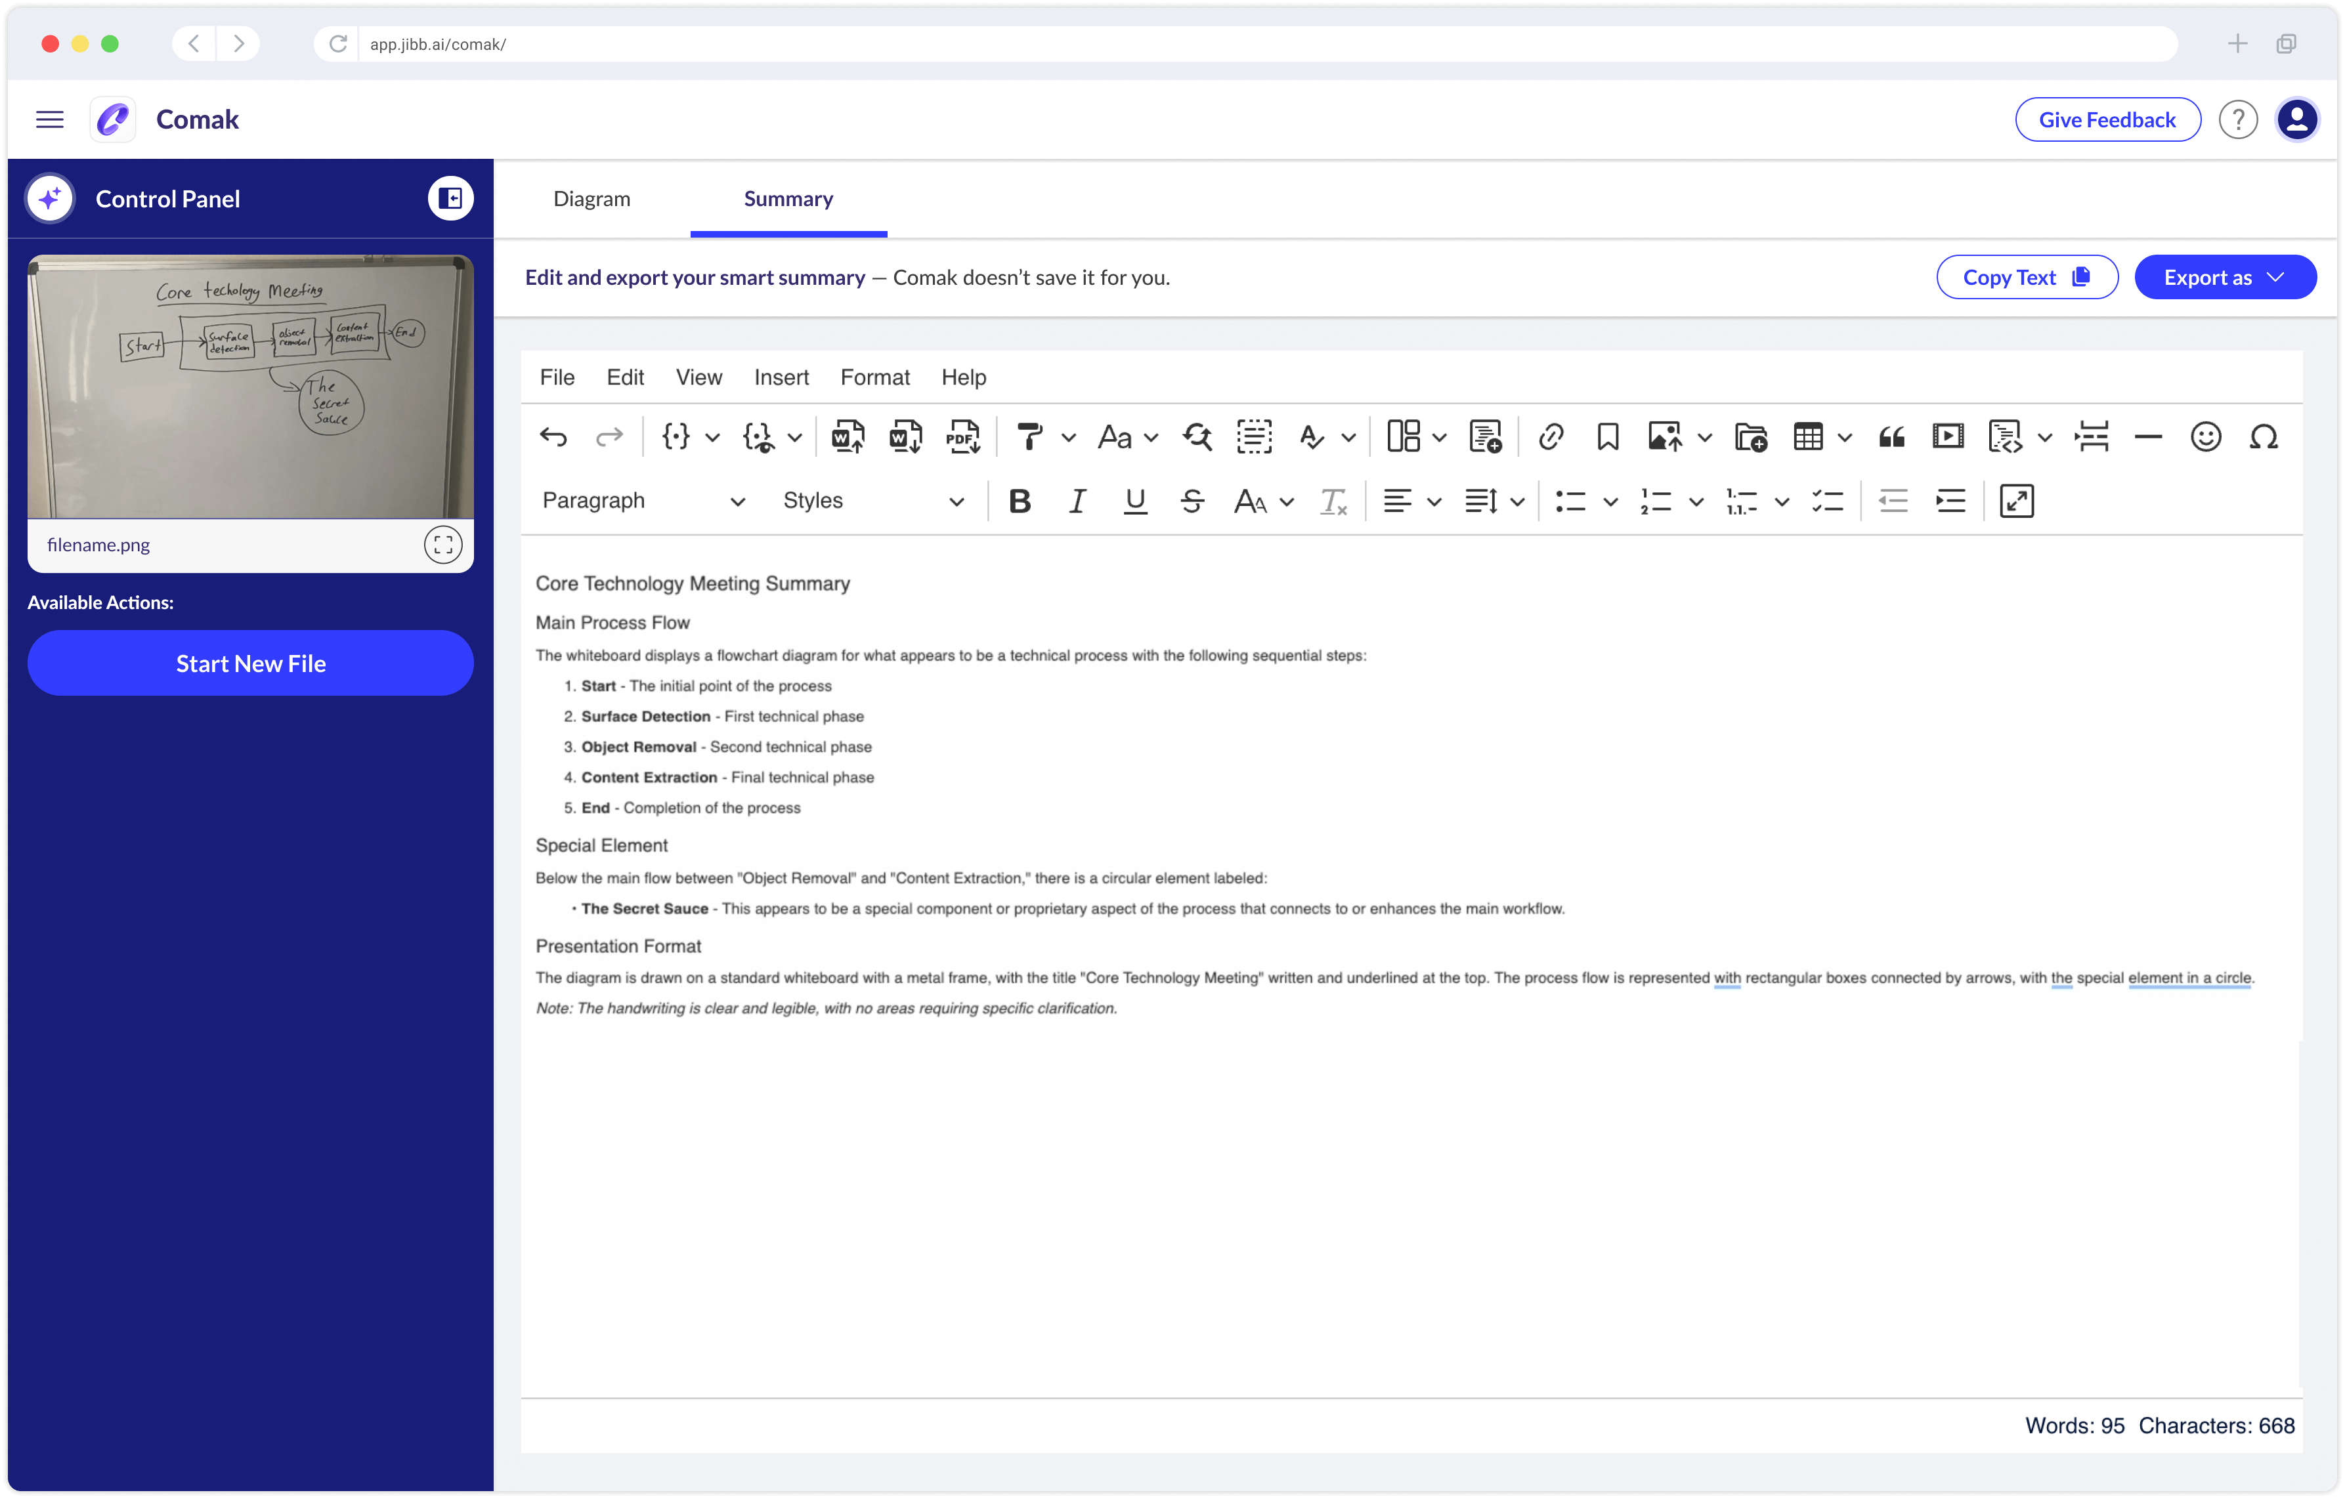This screenshot has width=2345, height=1499.
Task: Click the Copy Text button
Action: [x=2025, y=278]
